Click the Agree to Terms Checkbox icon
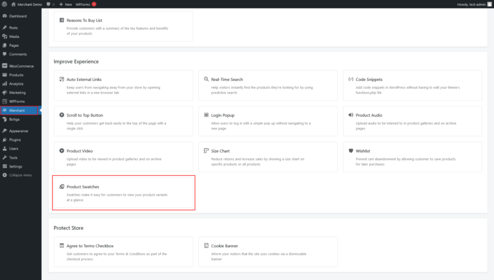 62,246
